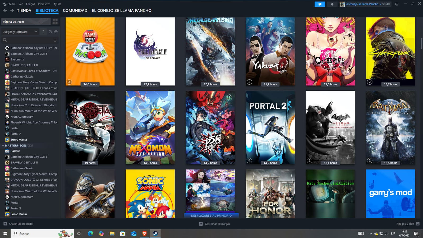Open the TIENDA tab
This screenshot has height=238, width=423.
(x=24, y=11)
